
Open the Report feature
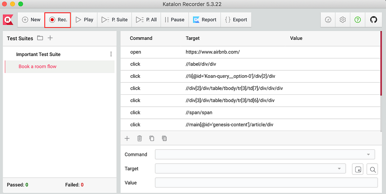pyautogui.click(x=205, y=20)
